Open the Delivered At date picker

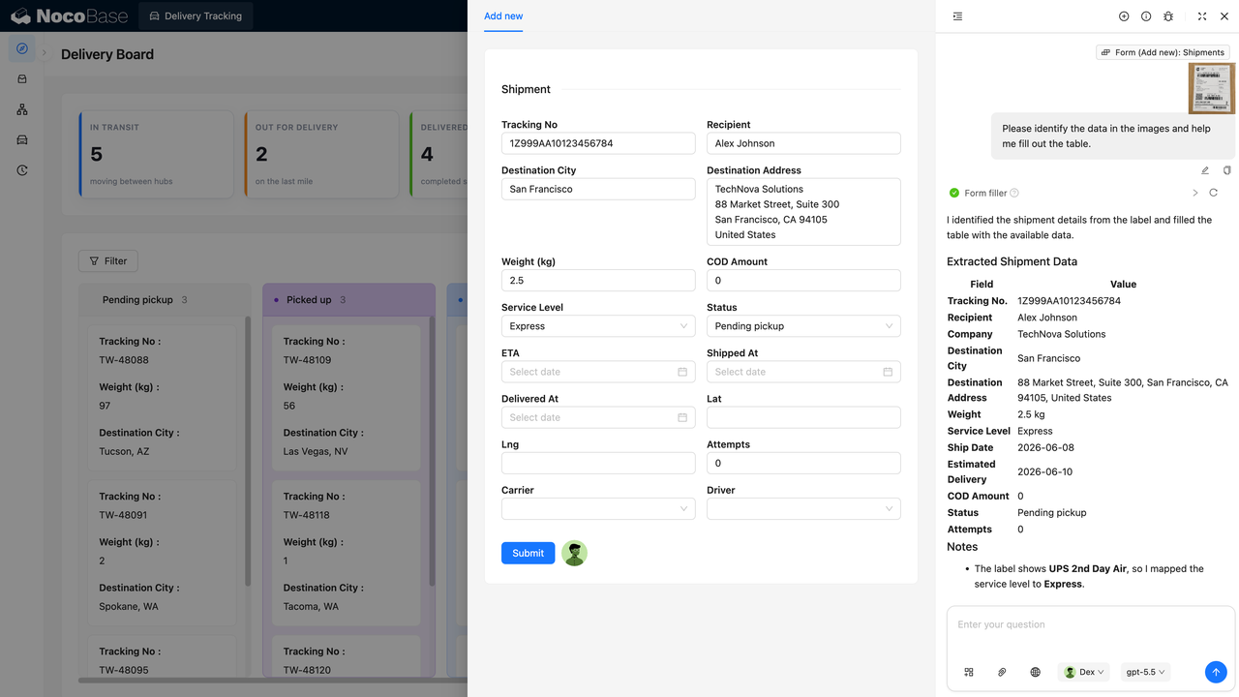point(598,417)
